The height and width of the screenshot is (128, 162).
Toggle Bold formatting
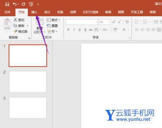point(68,29)
